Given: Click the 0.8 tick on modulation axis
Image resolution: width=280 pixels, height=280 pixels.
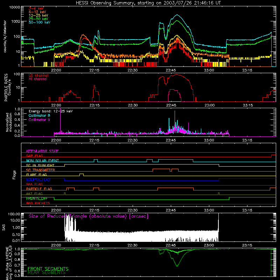Looking at the screenshot, I should pyautogui.click(x=17, y=114).
